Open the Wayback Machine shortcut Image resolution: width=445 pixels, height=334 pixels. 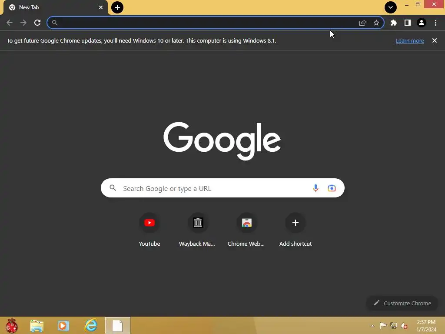tap(198, 230)
